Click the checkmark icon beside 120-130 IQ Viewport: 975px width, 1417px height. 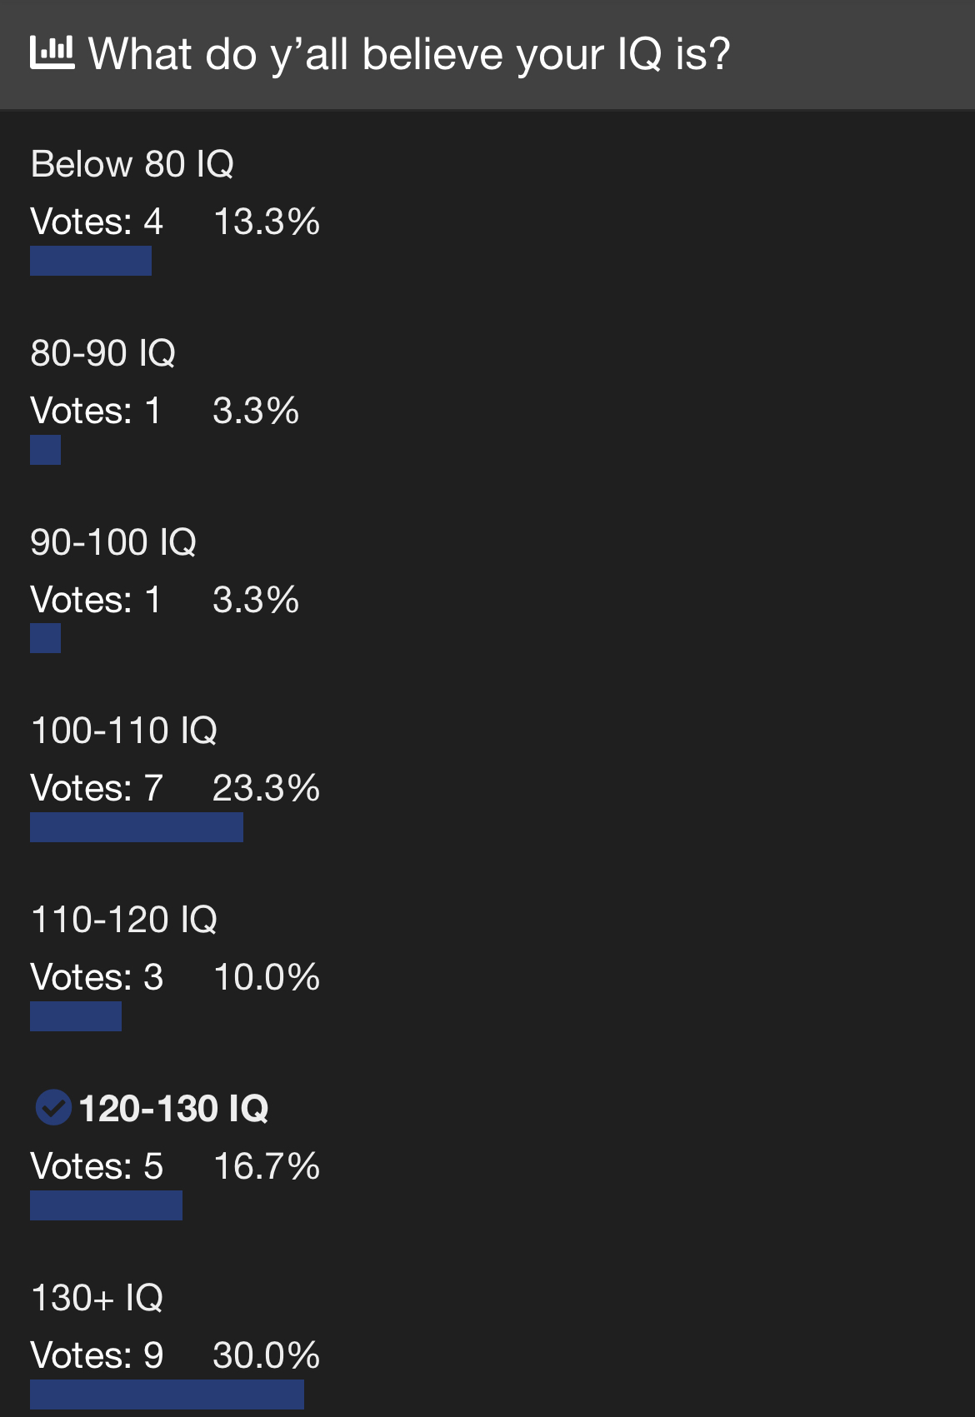(53, 1108)
